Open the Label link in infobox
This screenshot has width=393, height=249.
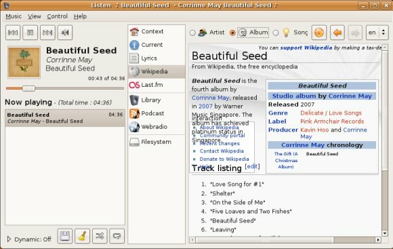277,121
